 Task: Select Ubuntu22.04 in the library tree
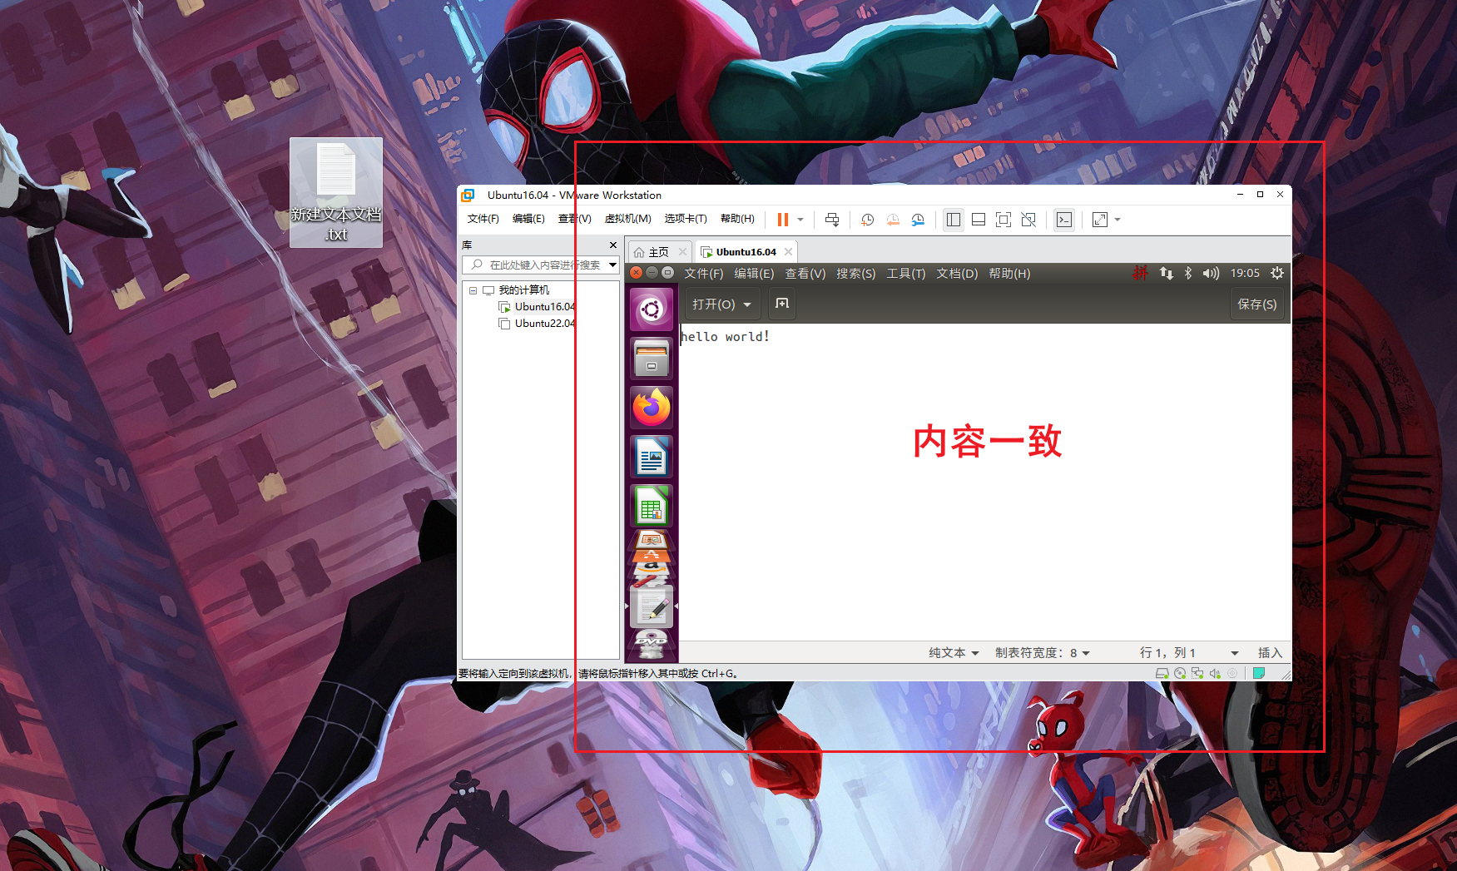click(537, 324)
